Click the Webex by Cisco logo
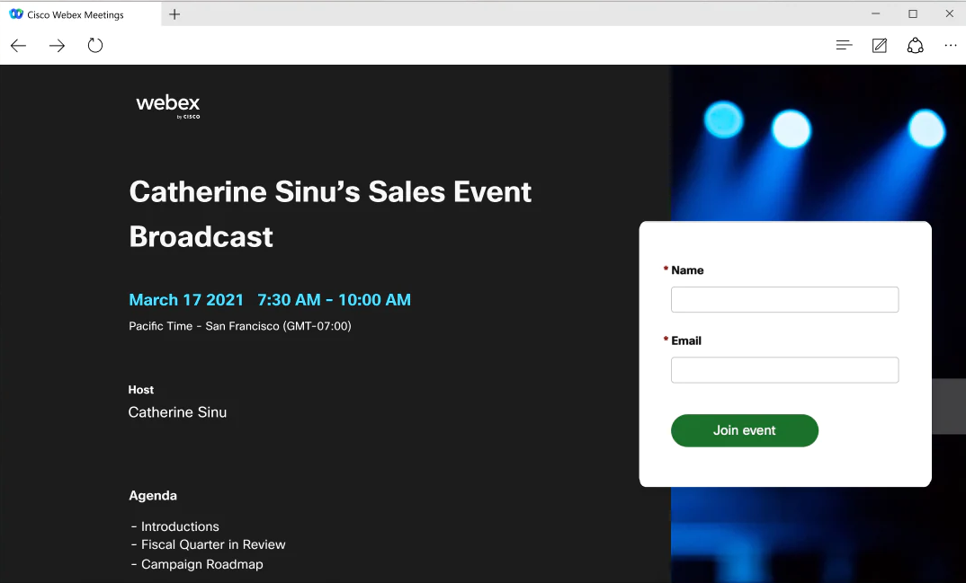 coord(168,105)
